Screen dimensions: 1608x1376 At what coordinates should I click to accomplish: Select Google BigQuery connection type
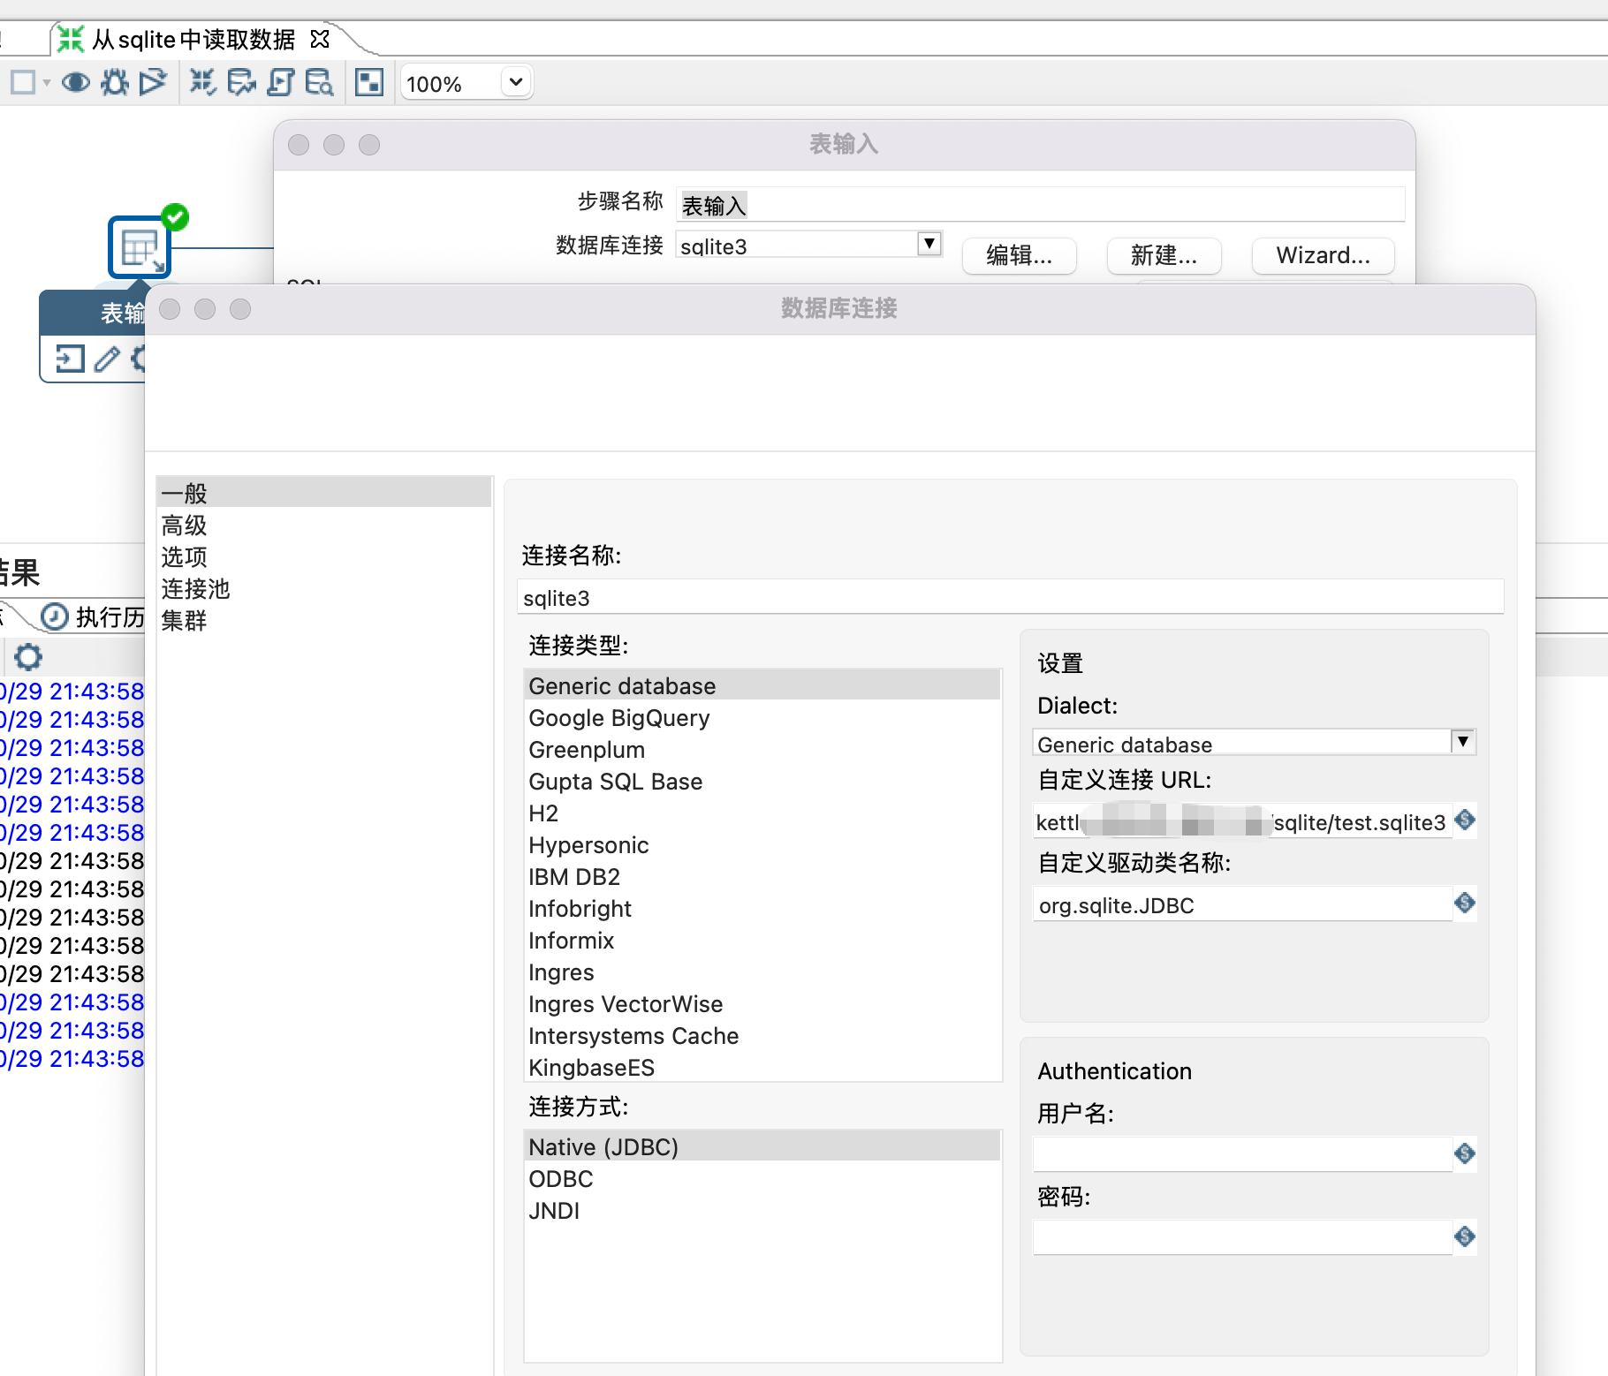coord(762,717)
